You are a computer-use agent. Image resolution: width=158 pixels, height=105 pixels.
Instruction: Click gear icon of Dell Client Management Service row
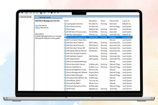[65, 37]
